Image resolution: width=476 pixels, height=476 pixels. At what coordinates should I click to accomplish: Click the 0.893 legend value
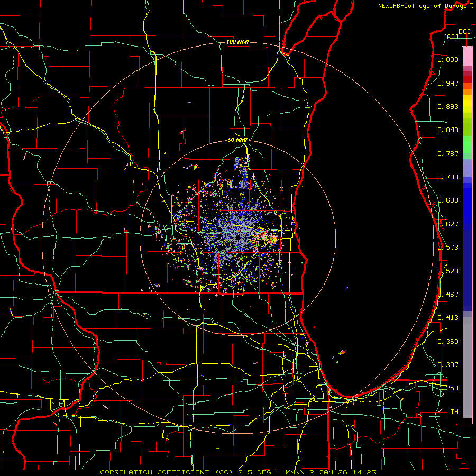coord(448,106)
